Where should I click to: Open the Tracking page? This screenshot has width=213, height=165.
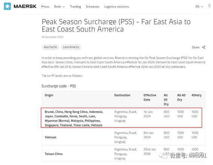click(75, 7)
